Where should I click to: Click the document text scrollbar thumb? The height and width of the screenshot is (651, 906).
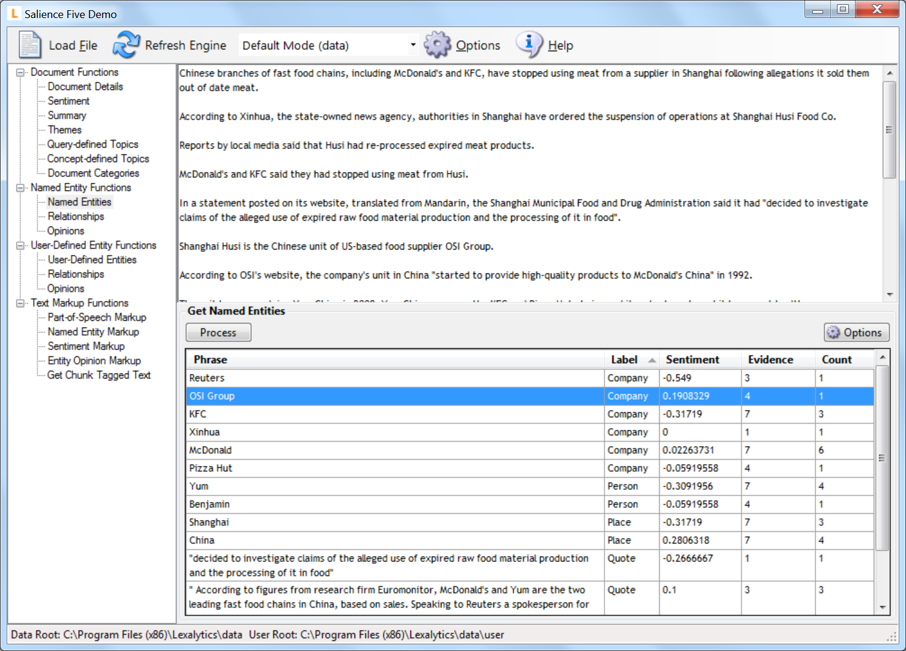(889, 130)
